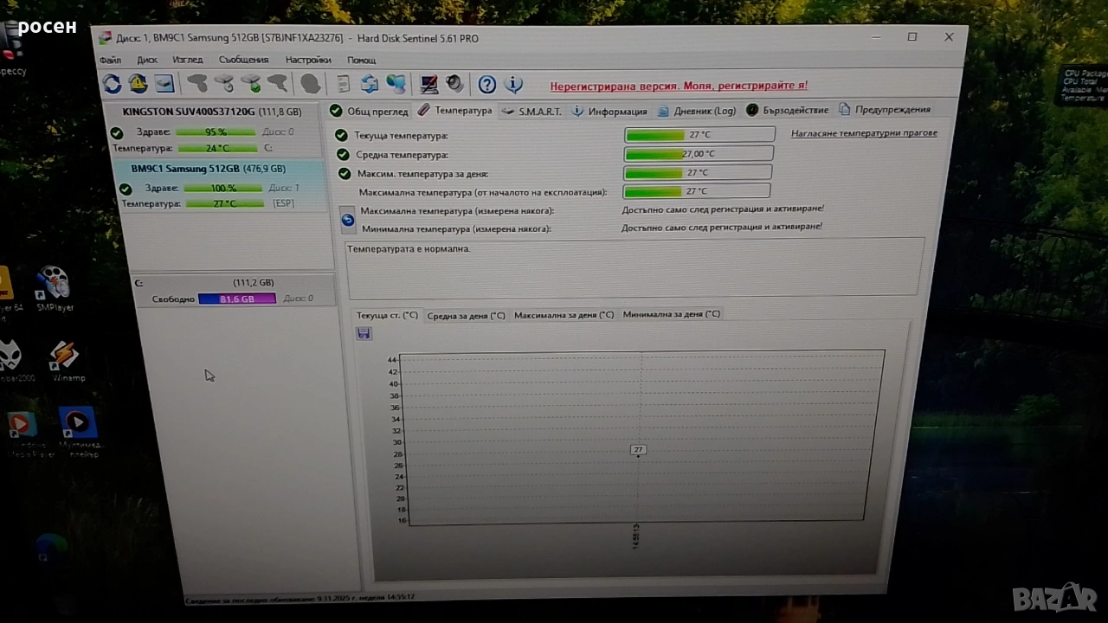Screen dimensions: 1108x623
Task: Click the purple C: free space bar
Action: (236, 299)
